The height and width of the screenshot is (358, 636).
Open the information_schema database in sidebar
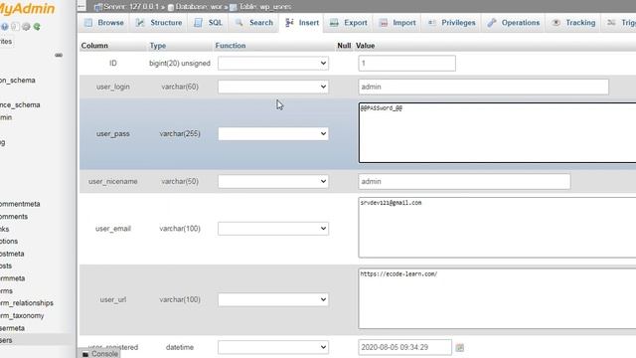point(18,81)
